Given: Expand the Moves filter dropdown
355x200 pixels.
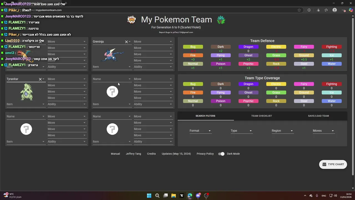Looking at the screenshot, I should pyautogui.click(x=323, y=131).
